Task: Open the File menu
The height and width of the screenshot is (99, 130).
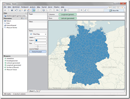Action: [5, 7]
